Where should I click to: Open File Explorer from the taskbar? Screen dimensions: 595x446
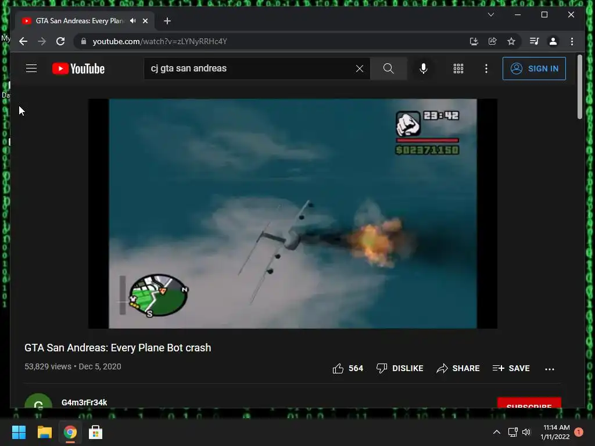(x=44, y=432)
